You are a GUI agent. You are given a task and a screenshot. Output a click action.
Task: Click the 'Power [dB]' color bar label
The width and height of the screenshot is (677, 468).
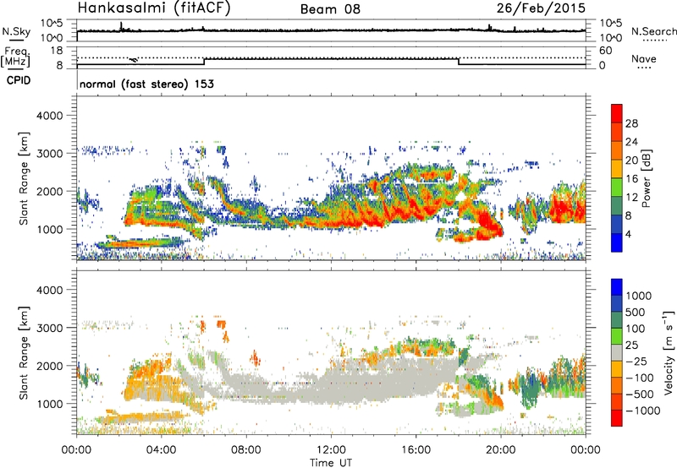[x=646, y=178]
